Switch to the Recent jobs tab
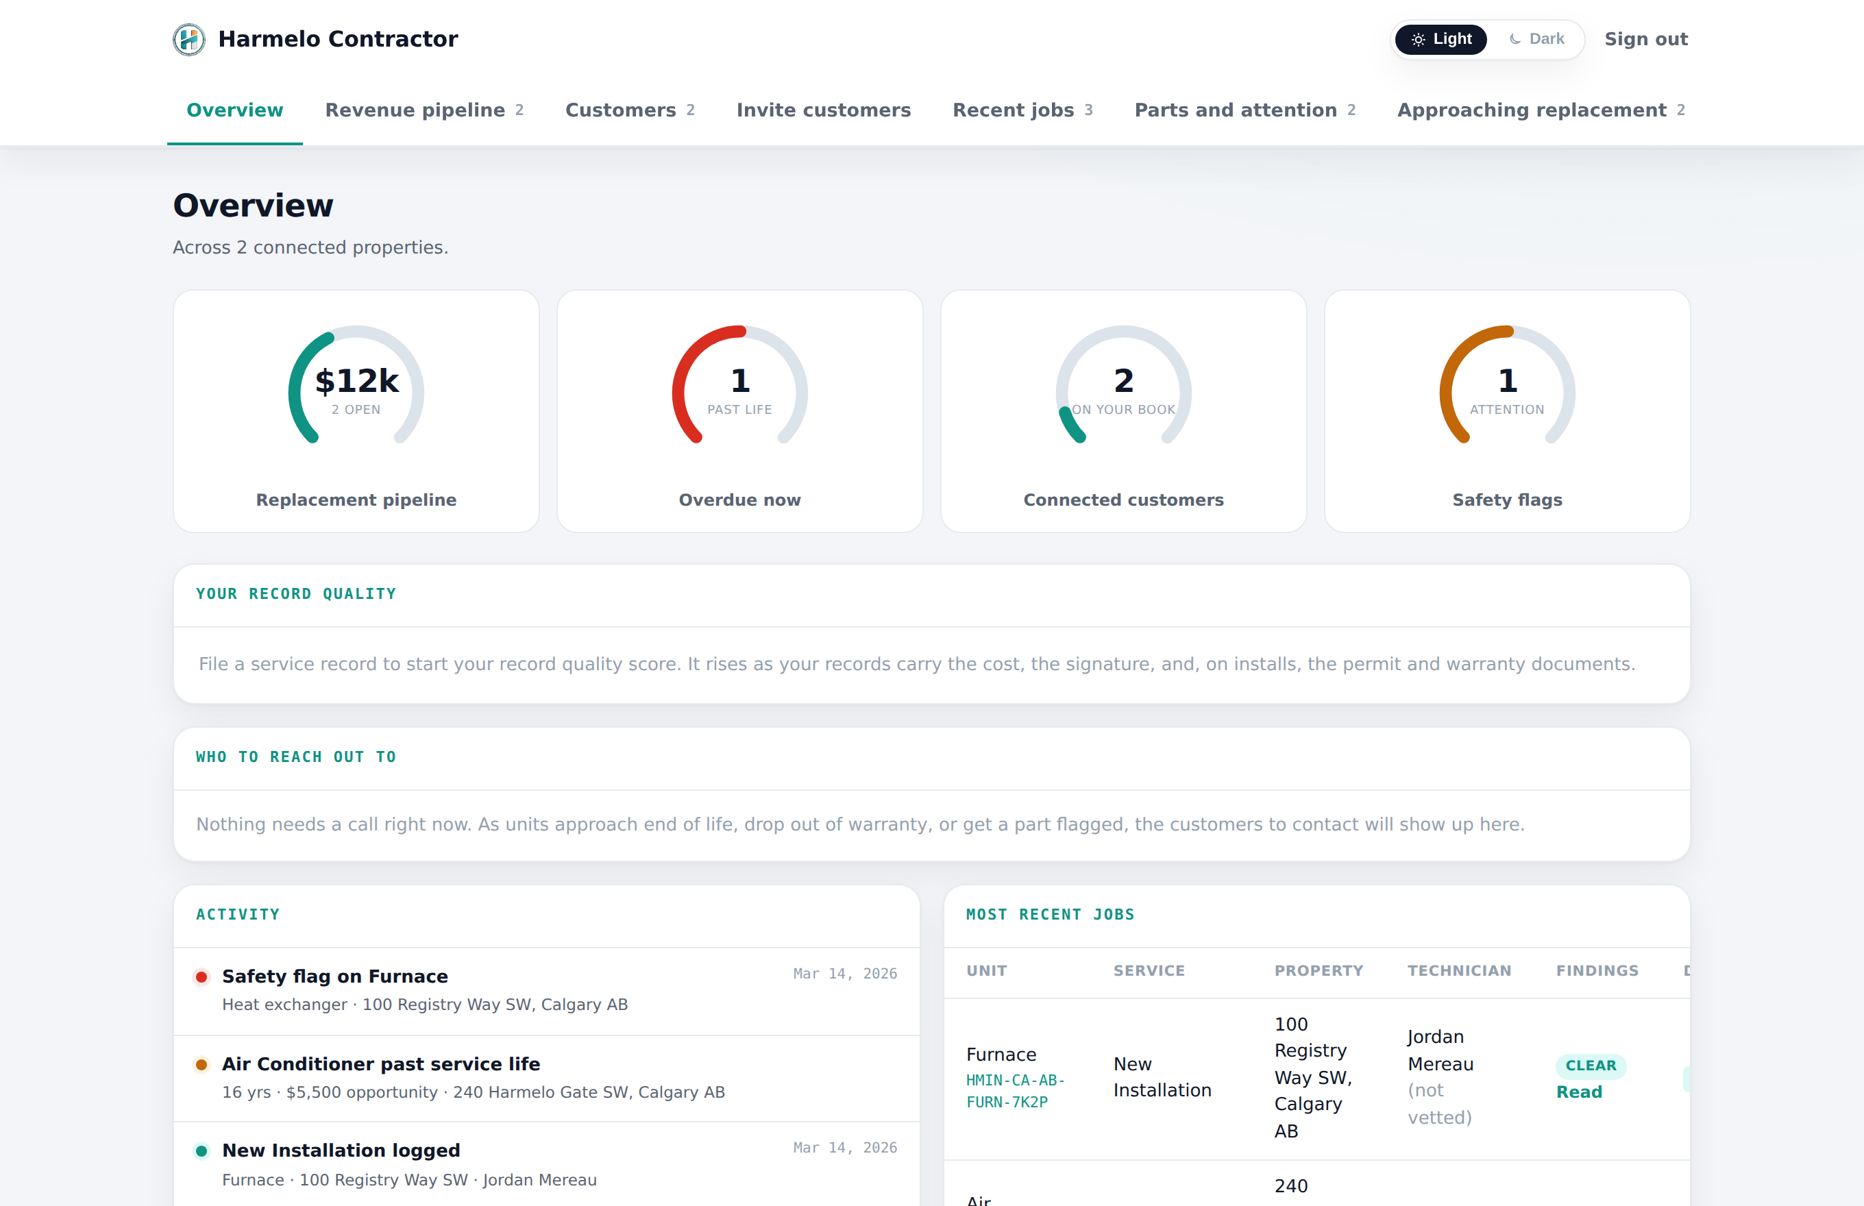Screen dimensions: 1864x1206 (x=1023, y=110)
